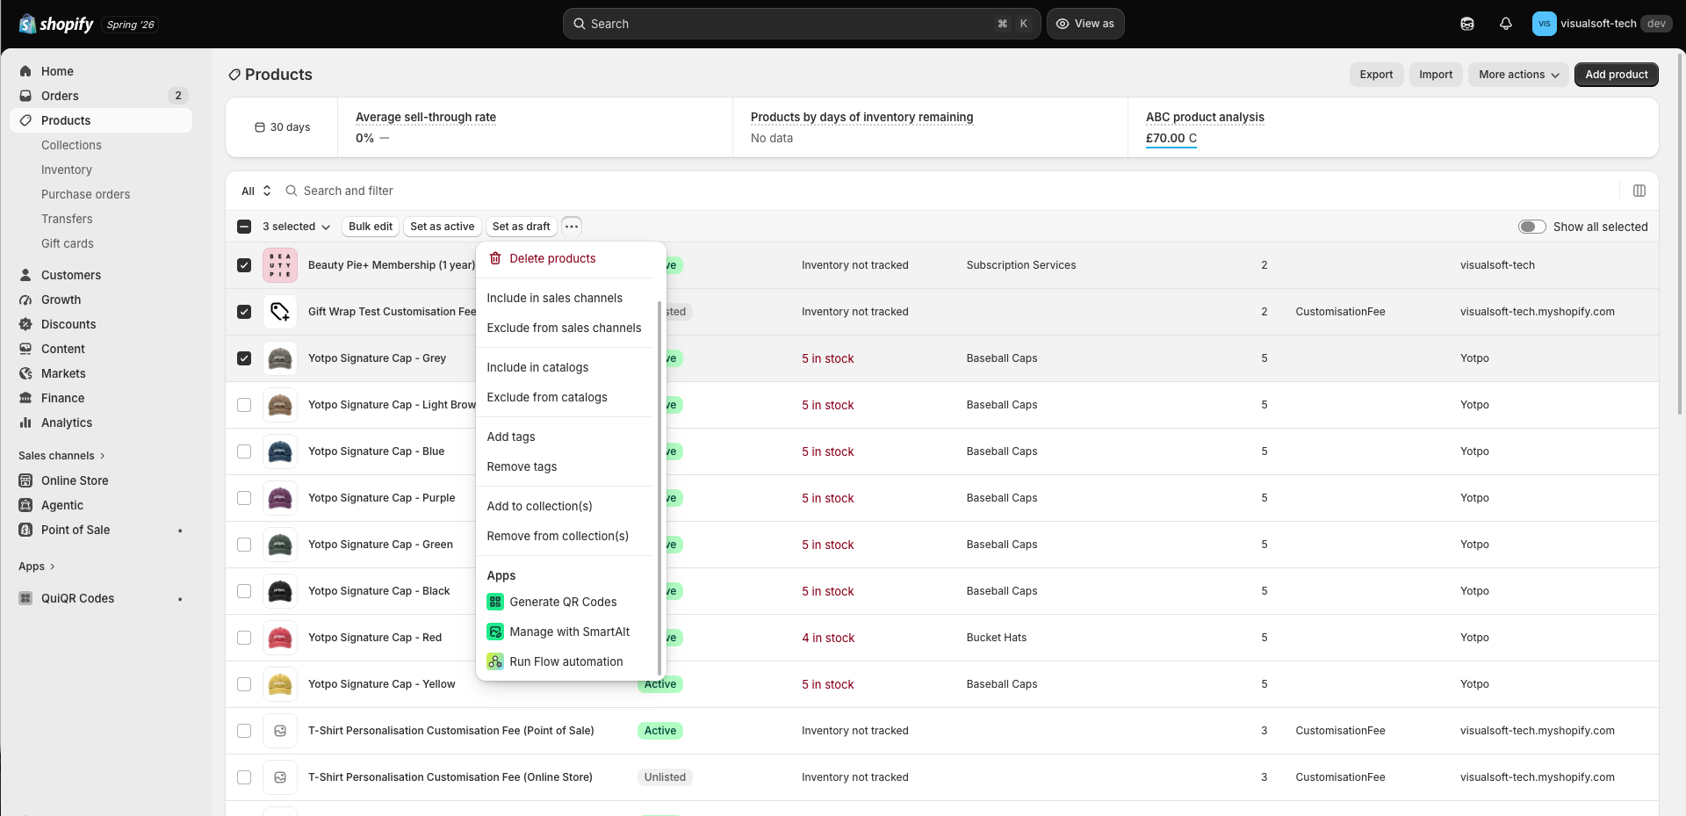Click the Content icon in sidebar
Image resolution: width=1686 pixels, height=816 pixels.
(25, 349)
